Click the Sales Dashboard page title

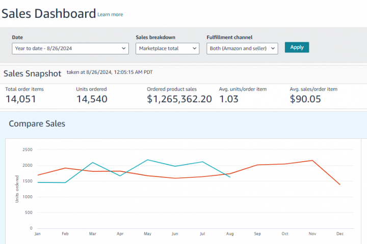48,14
